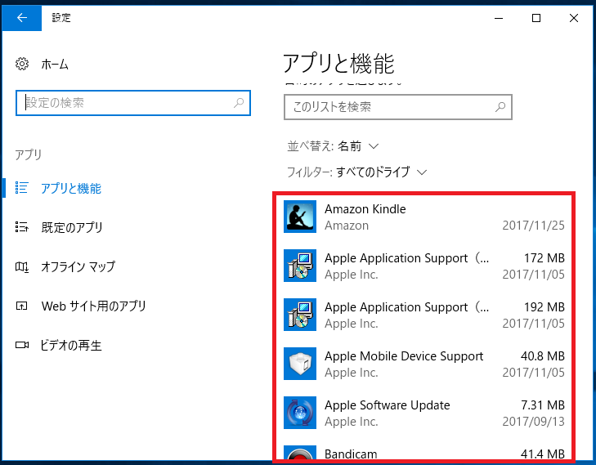Screen dimensions: 596x465
Task: Click the アプリ category heading in sidebar
Action: [x=29, y=154]
